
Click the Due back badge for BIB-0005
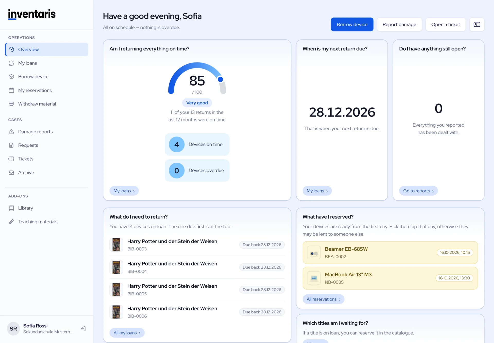point(262,290)
